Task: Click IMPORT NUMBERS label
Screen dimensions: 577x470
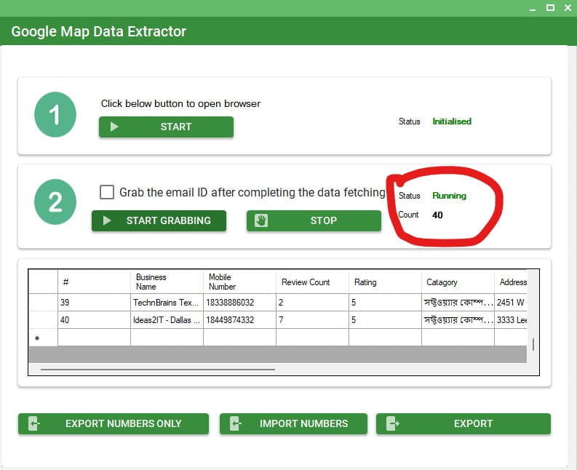Action: click(x=303, y=423)
